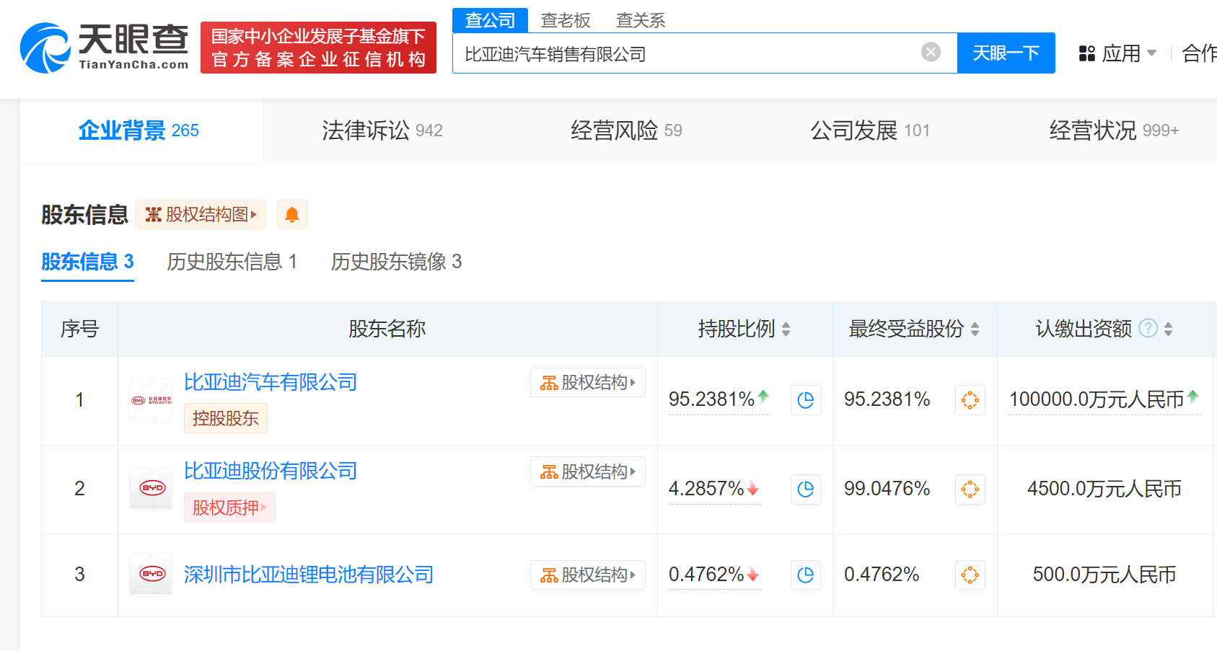Clear the search box with X icon
1217x651 pixels.
click(x=931, y=52)
